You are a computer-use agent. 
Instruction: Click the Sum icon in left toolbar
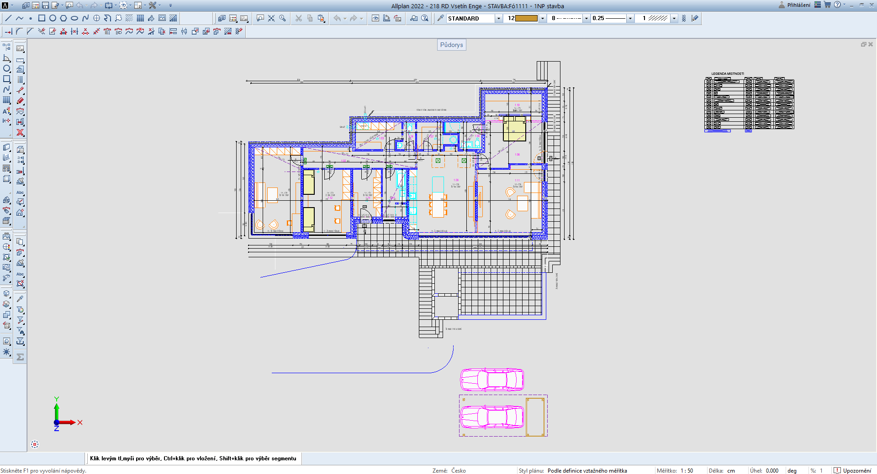pyautogui.click(x=20, y=357)
